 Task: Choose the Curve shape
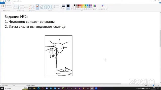pyautogui.click(x=43, y=5)
